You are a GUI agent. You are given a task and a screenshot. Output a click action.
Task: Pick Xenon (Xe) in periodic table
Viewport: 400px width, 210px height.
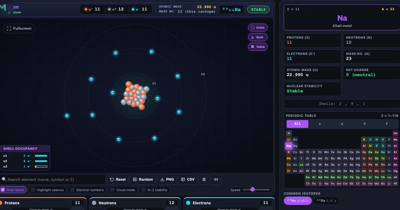point(395,158)
